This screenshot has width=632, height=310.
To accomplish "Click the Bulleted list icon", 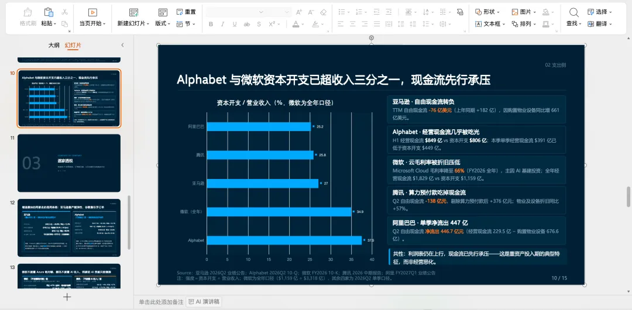I will click(341, 12).
